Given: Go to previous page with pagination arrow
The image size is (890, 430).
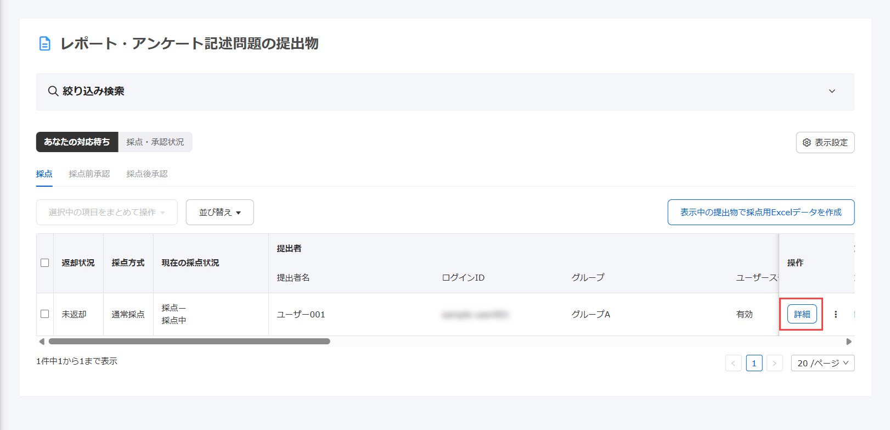Looking at the screenshot, I should pyautogui.click(x=733, y=364).
